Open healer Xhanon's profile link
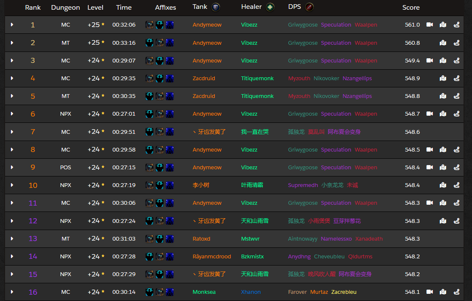Screen dimensions: 472x301 (x=251, y=292)
